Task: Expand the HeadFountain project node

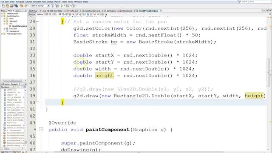Action: 2,14
